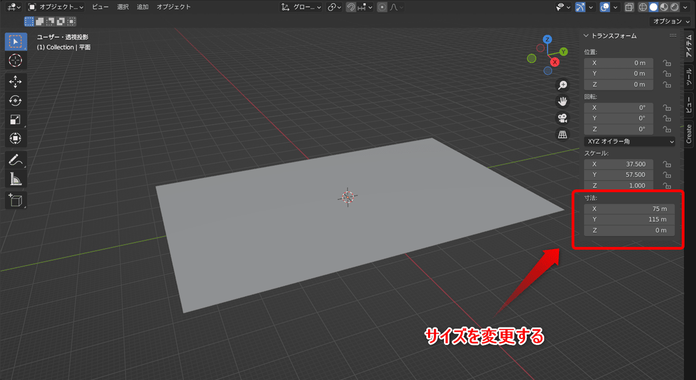Select wireframe viewport shading
696x380 pixels.
coord(643,7)
